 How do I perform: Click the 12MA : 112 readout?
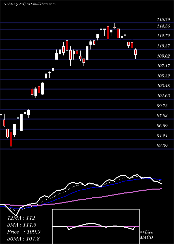click(21, 218)
